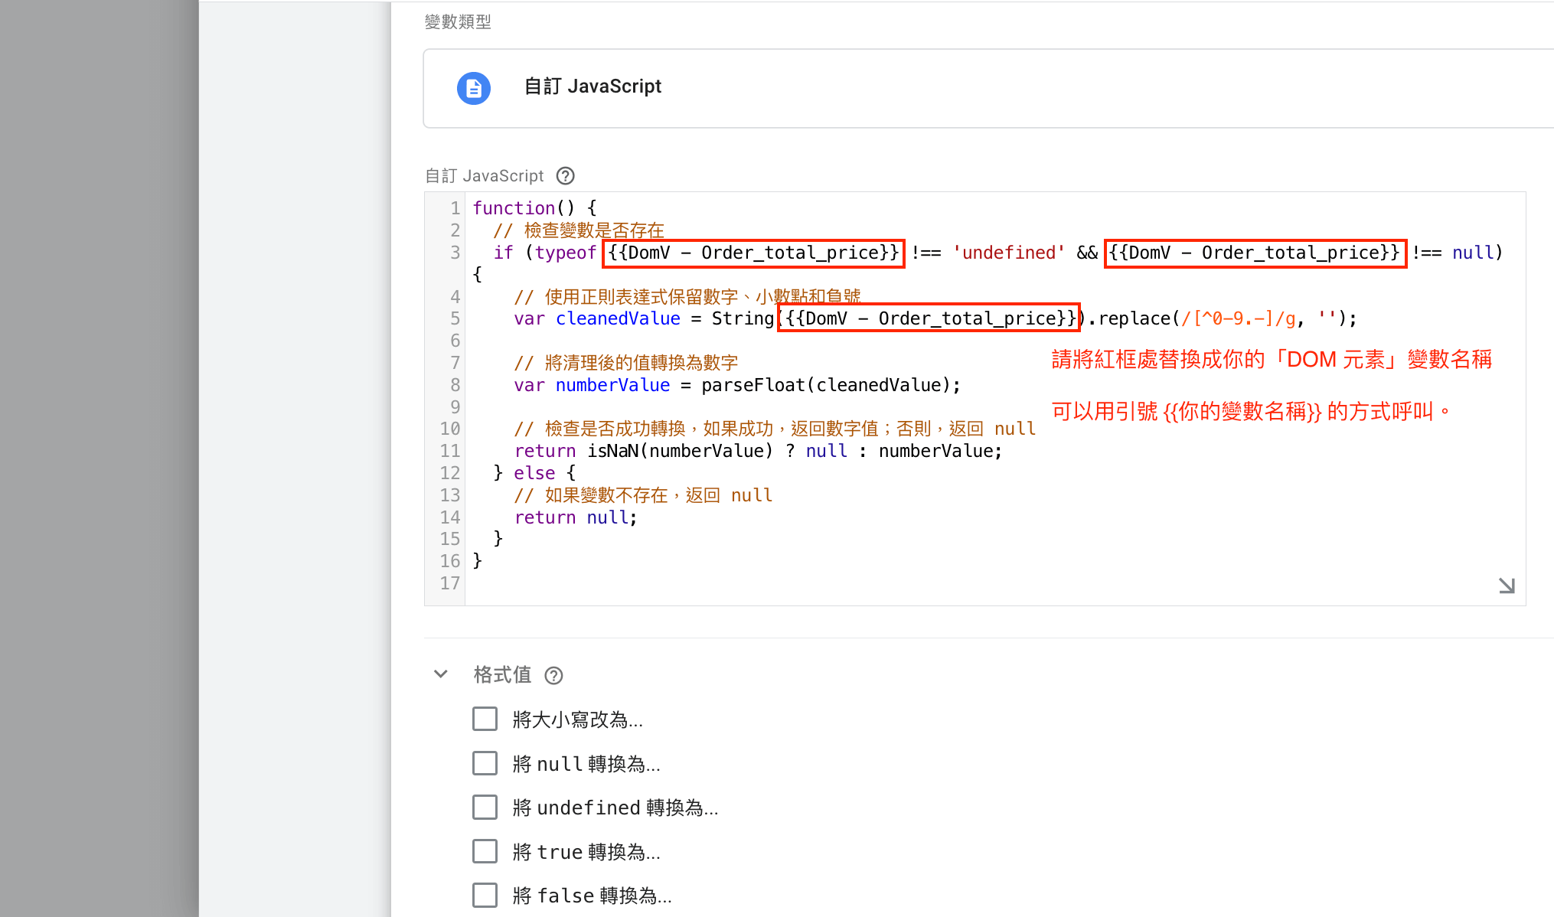Open help icon next to 格式值
Screen dimensions: 1554x917
(553, 675)
